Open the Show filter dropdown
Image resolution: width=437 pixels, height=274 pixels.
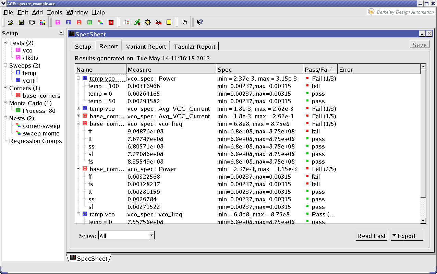pyautogui.click(x=151, y=235)
